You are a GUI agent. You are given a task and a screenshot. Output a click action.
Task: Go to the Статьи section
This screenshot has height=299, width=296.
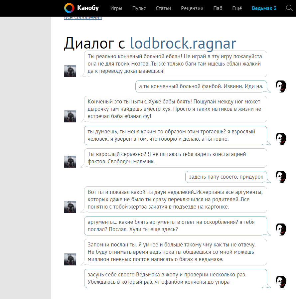[163, 8]
